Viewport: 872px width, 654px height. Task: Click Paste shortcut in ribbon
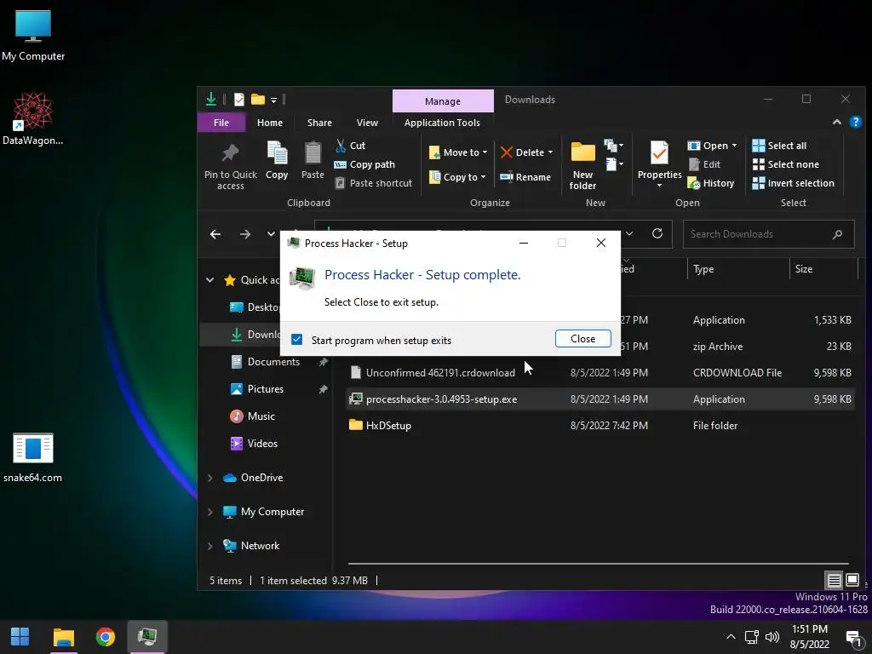point(374,183)
